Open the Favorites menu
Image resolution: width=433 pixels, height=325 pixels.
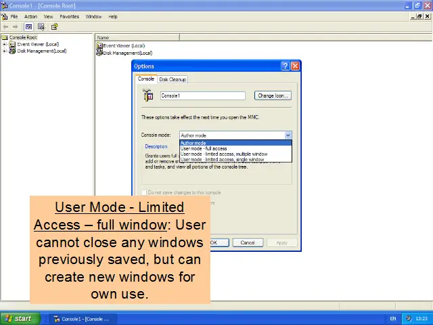(69, 16)
